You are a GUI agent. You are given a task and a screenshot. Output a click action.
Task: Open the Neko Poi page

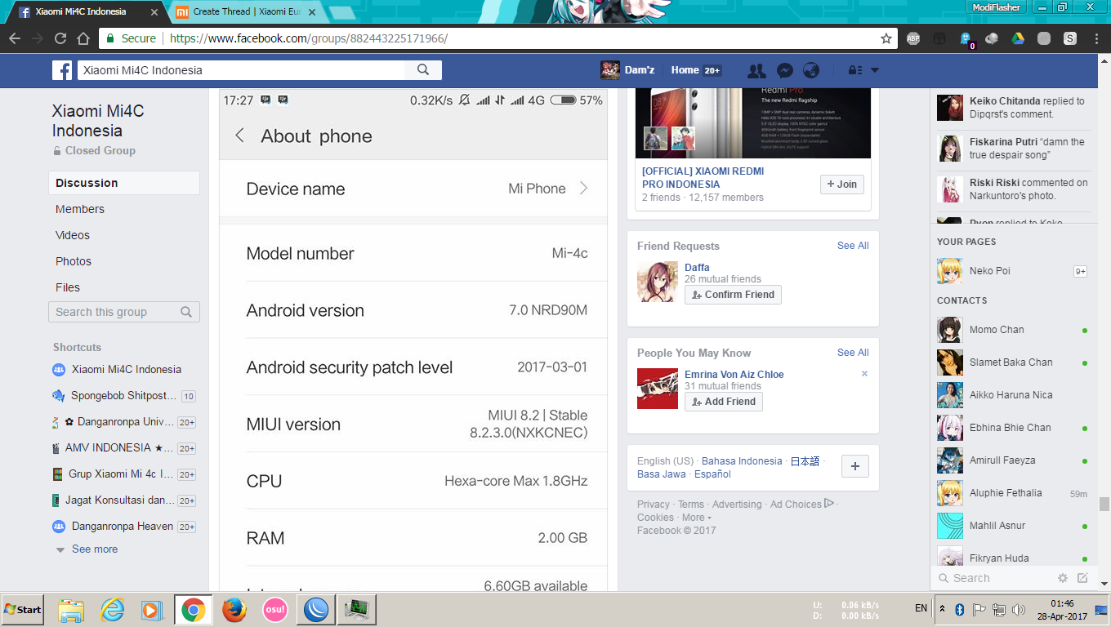[x=1012, y=271]
